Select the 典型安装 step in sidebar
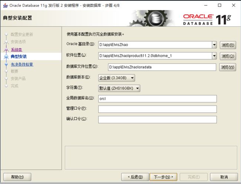This screenshot has width=241, height=184. pyautogui.click(x=19, y=56)
